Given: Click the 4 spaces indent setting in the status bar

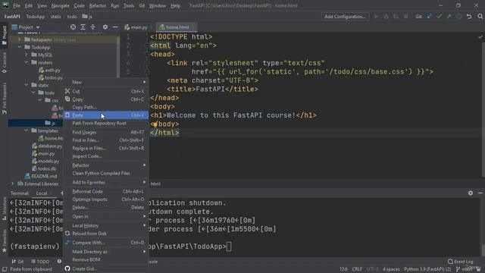Looking at the screenshot, I should (391, 269).
